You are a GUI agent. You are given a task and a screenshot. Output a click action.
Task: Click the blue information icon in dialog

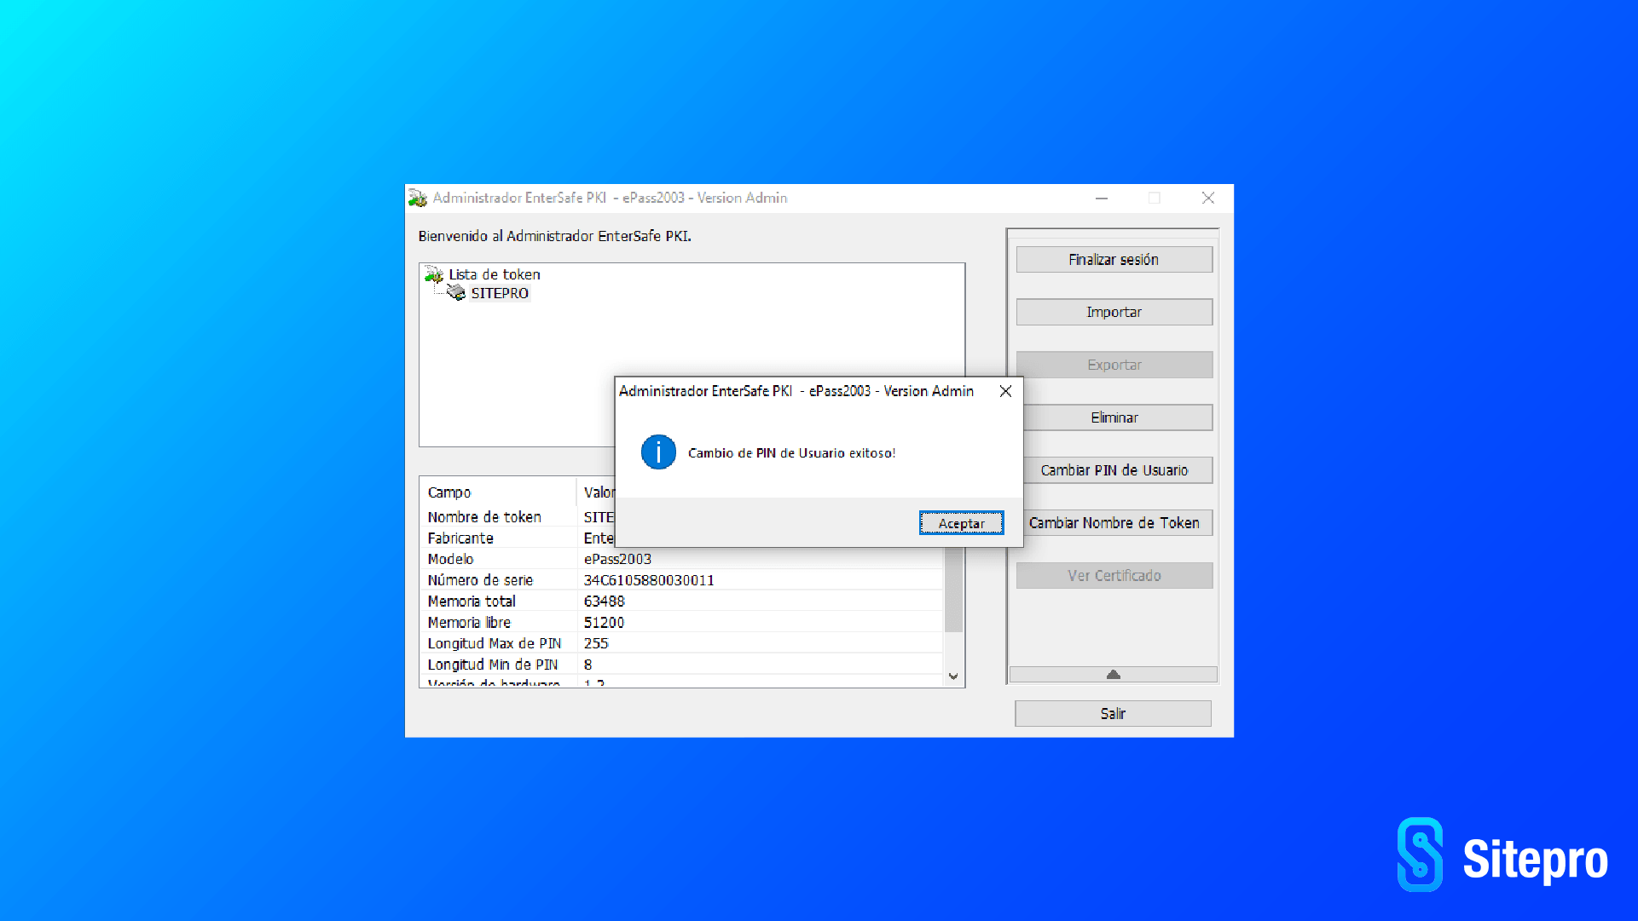(658, 452)
